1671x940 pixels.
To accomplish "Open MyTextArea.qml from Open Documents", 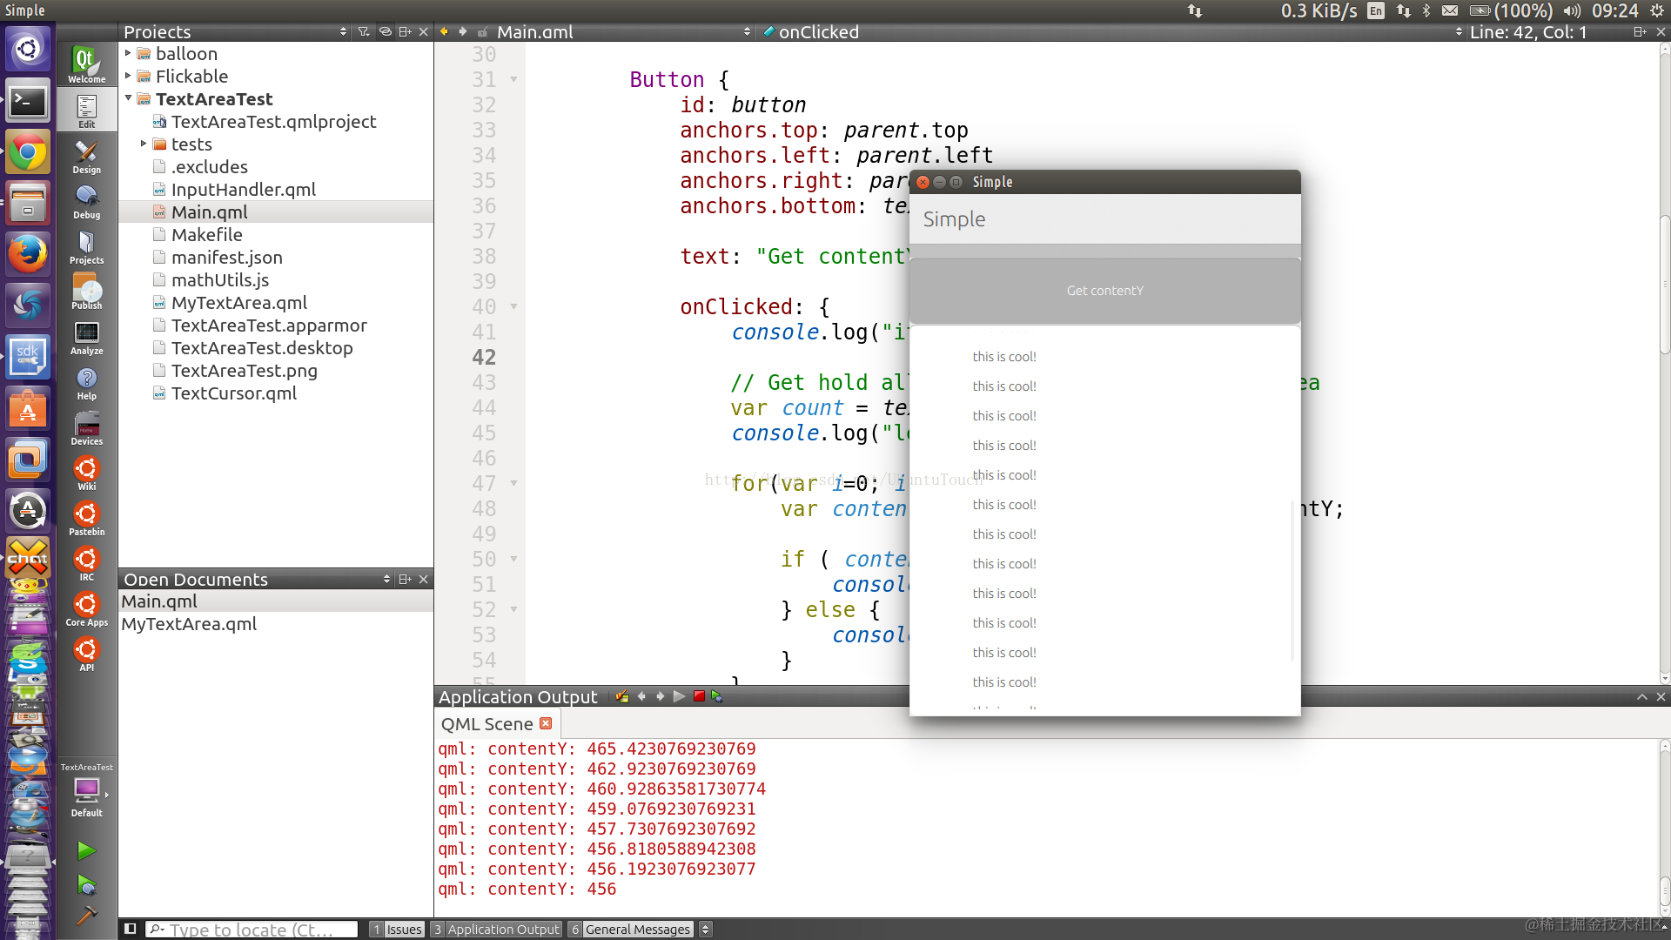I will point(189,624).
